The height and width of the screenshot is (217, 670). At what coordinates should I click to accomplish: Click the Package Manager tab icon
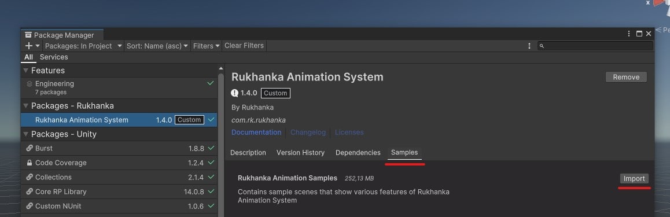pos(28,35)
